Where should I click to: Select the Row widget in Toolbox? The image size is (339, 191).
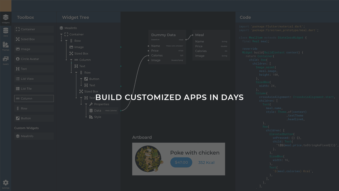(x=34, y=108)
